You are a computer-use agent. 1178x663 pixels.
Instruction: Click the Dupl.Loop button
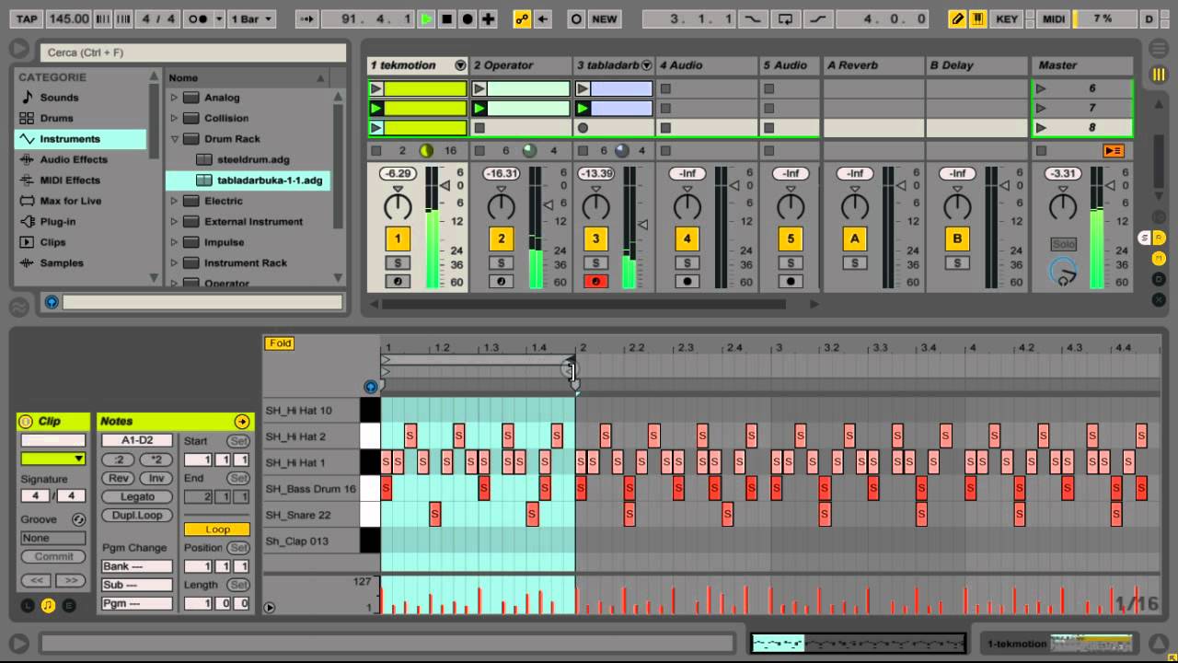pos(137,516)
